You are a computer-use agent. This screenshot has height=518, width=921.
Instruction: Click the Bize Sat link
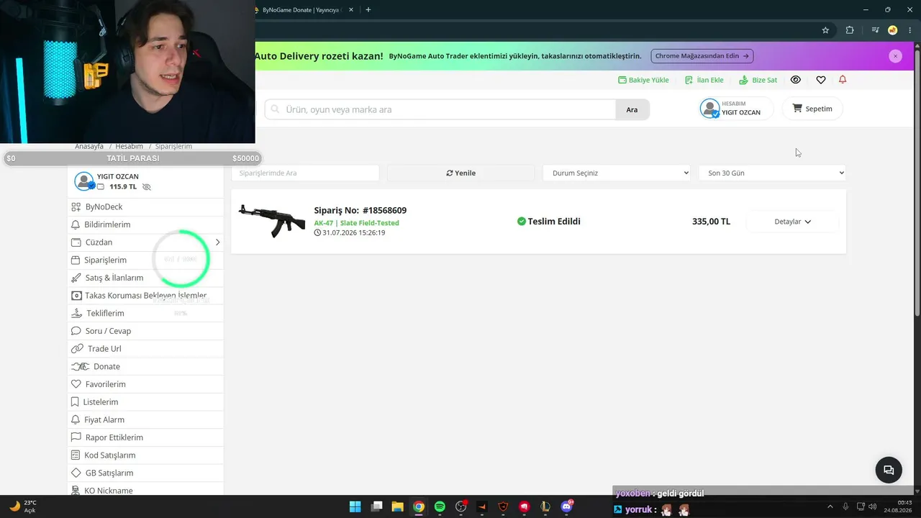pyautogui.click(x=758, y=80)
